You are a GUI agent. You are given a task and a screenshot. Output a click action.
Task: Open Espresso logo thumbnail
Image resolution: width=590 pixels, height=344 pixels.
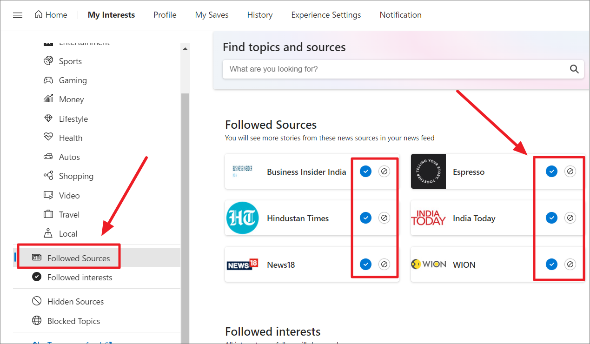click(x=428, y=172)
